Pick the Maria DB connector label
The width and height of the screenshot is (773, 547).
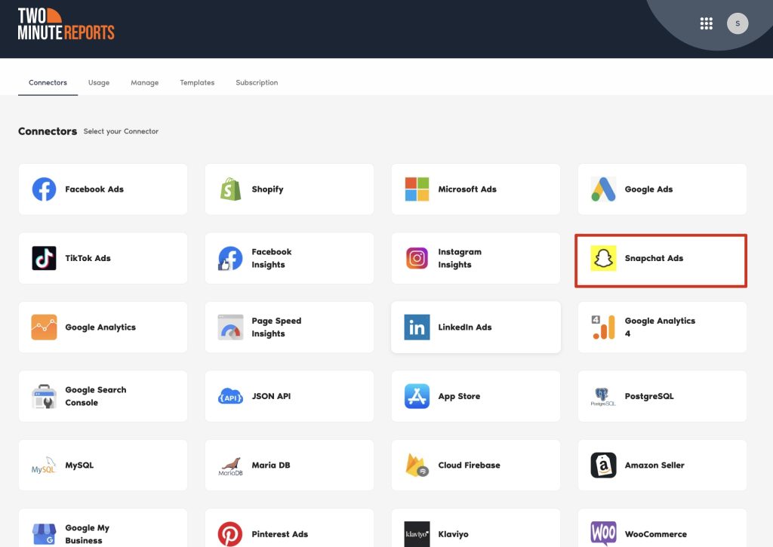271,466
